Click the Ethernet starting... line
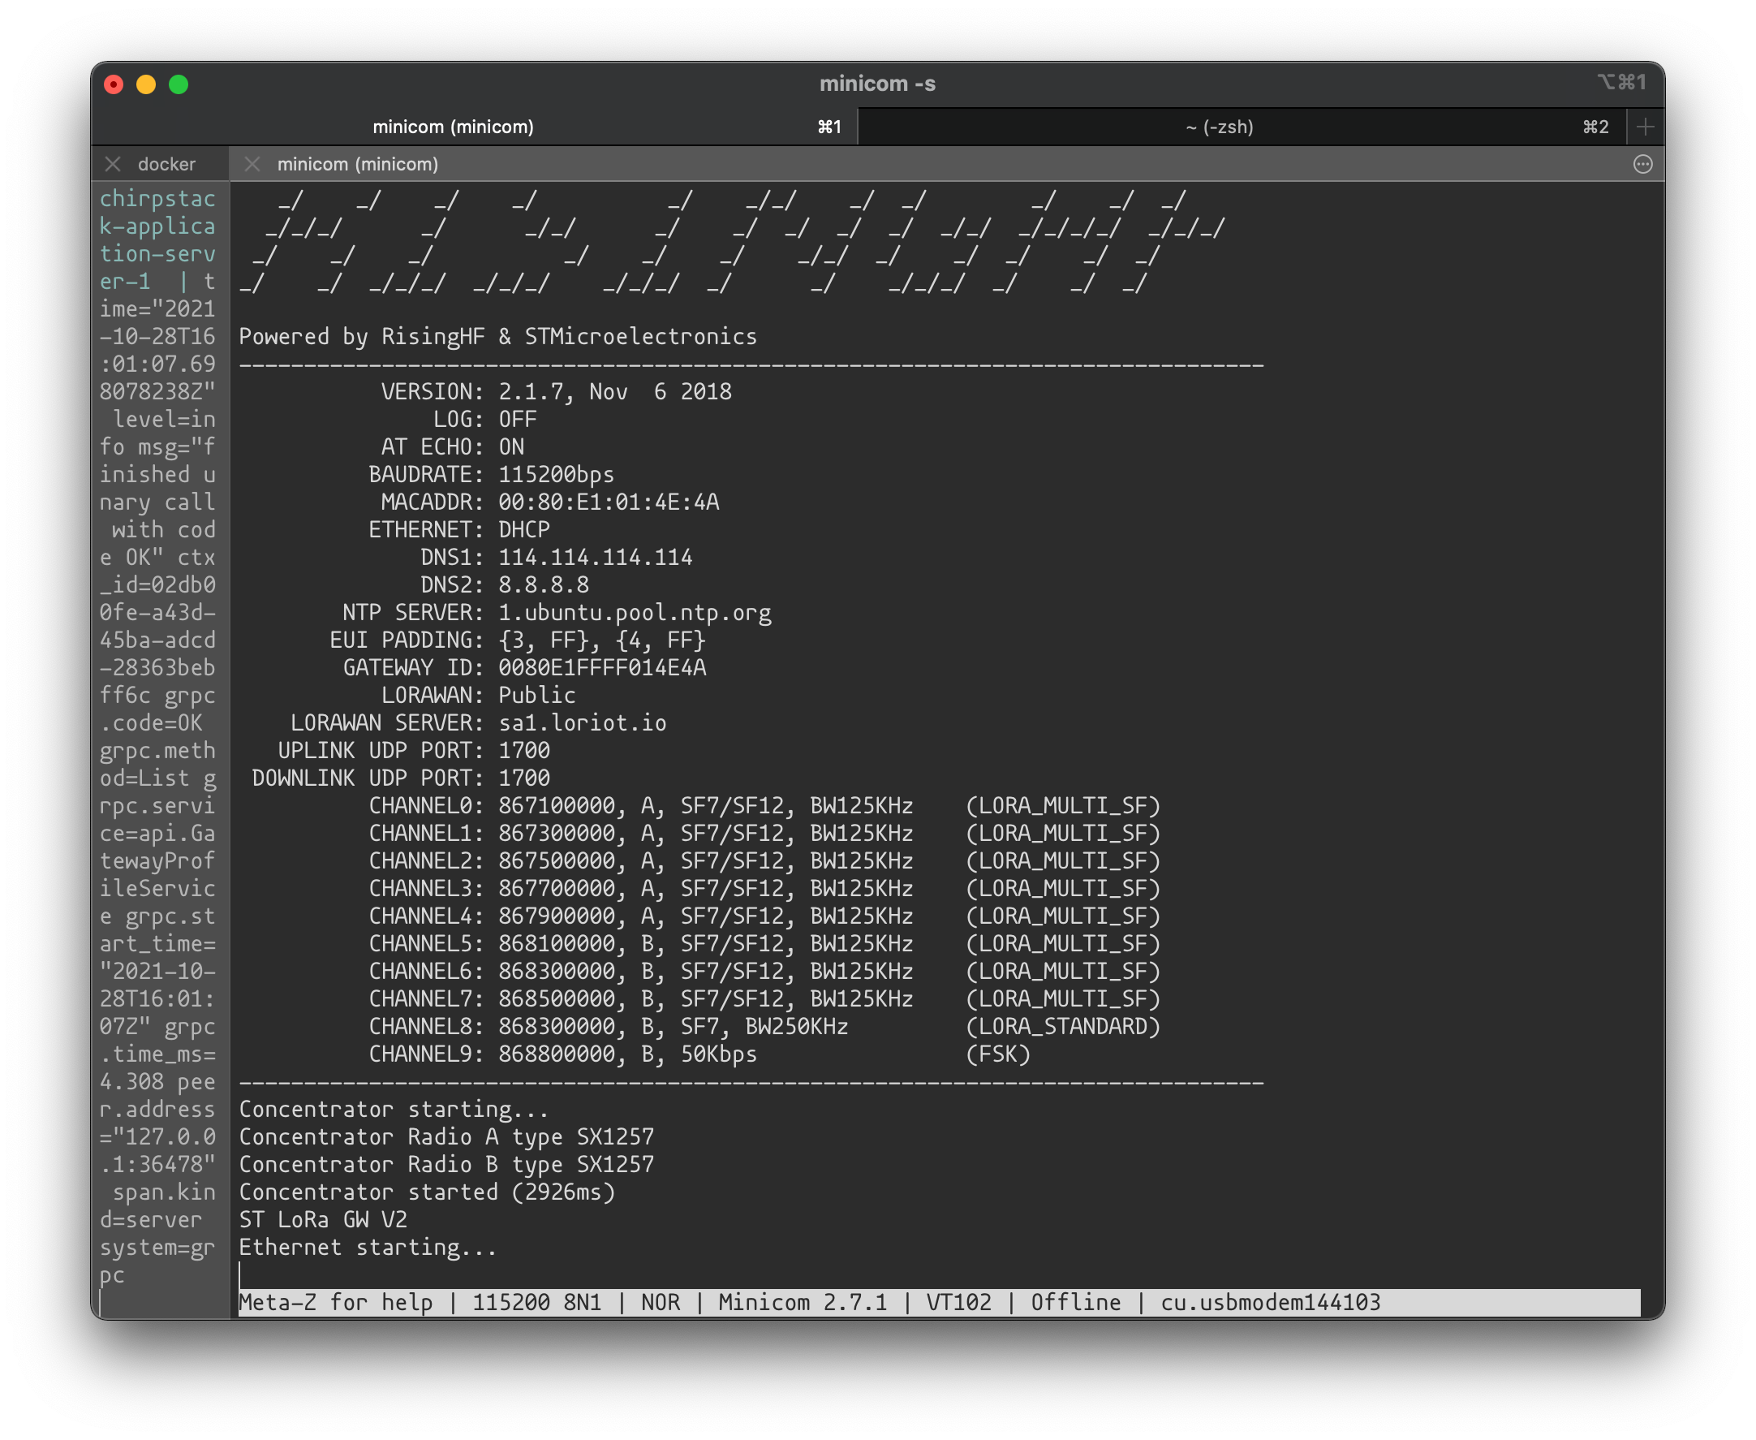 pyautogui.click(x=368, y=1248)
